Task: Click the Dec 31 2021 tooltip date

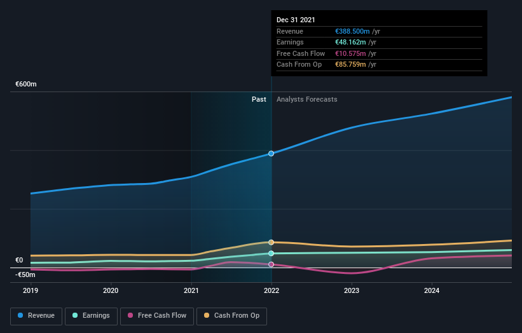Action: (296, 20)
